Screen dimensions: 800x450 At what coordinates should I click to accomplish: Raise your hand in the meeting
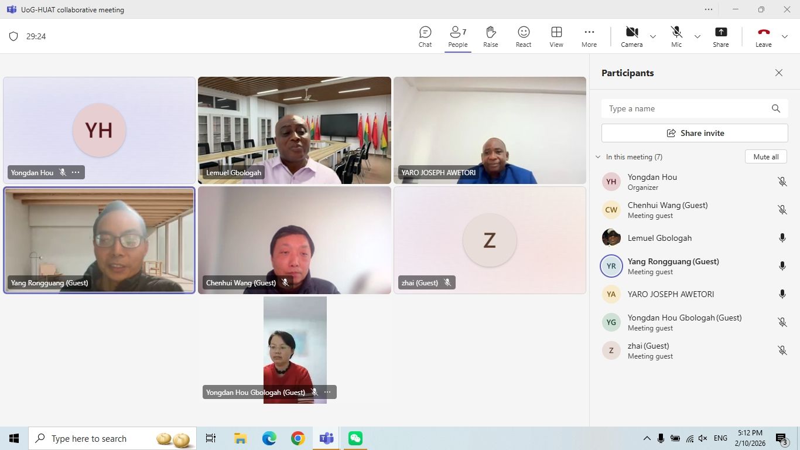coord(490,36)
